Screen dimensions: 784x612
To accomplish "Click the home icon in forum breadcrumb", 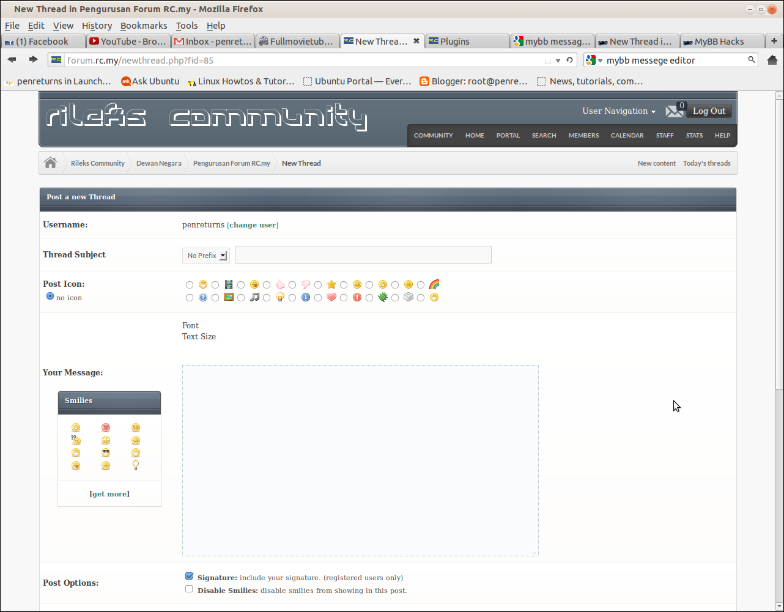I will 51,163.
